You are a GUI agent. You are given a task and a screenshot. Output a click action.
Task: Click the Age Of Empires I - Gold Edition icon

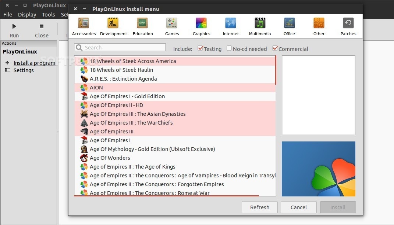pyautogui.click(x=84, y=96)
